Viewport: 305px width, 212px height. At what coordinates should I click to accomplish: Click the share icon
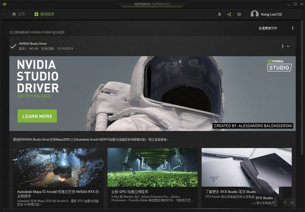coord(229,14)
